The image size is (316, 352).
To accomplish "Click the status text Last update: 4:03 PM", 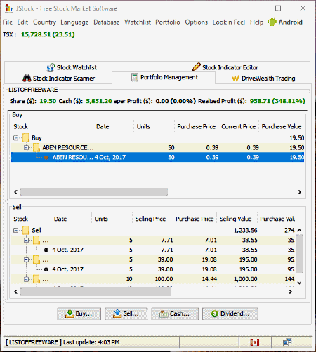I will click(x=91, y=342).
